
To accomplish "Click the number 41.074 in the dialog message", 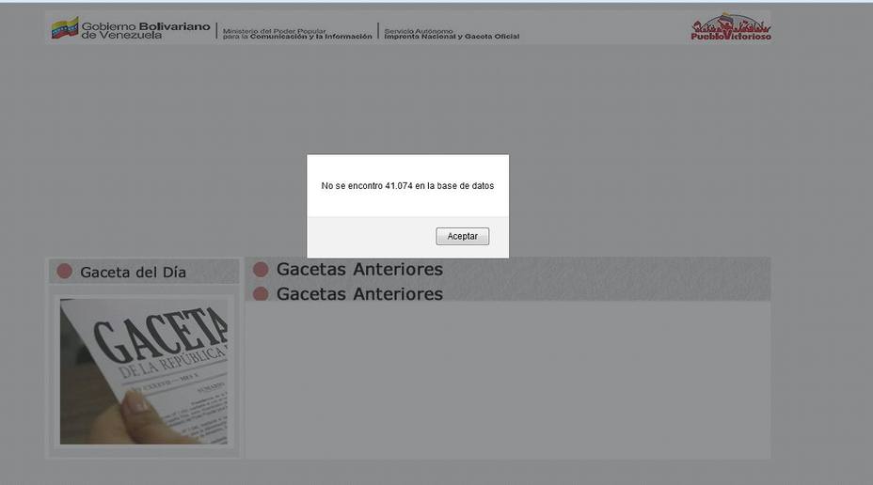I will point(399,186).
